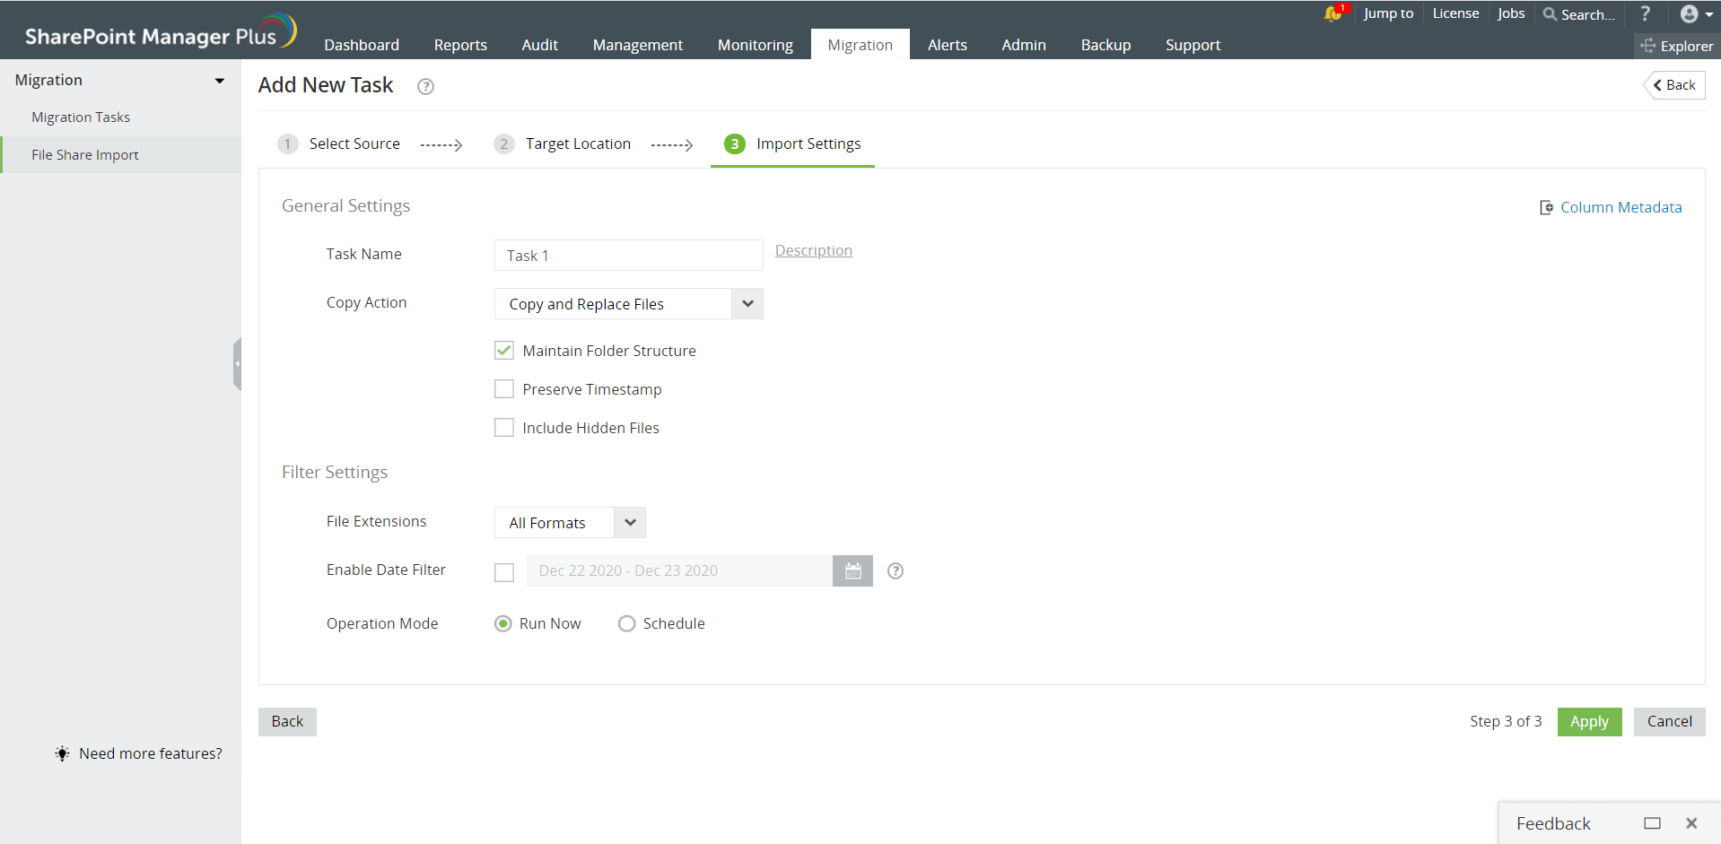This screenshot has width=1721, height=844.
Task: Uncheck Maintain Folder Structure checkbox
Action: coord(504,351)
